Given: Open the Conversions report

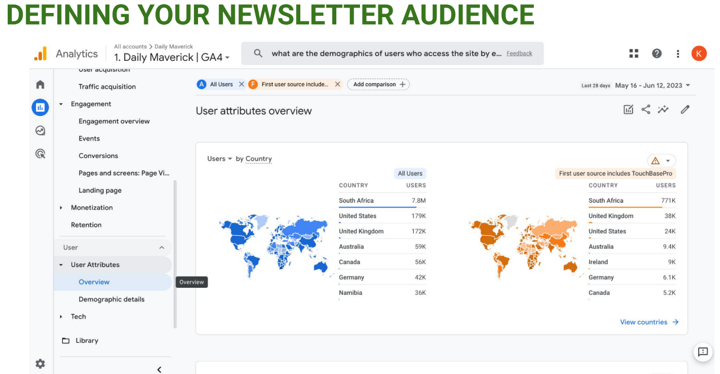Looking at the screenshot, I should pyautogui.click(x=98, y=156).
